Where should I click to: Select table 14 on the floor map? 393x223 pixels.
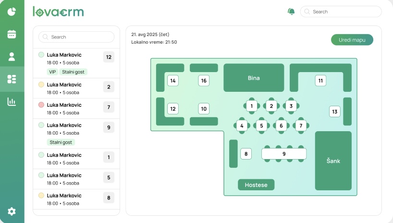click(173, 80)
